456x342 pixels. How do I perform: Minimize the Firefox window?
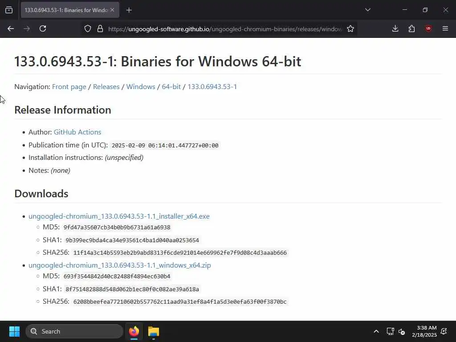(404, 10)
